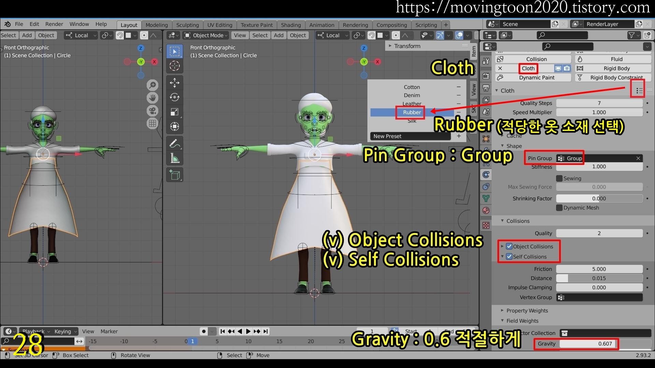This screenshot has height=368, width=655.
Task: Expand the Transform panel
Action: click(x=407, y=46)
